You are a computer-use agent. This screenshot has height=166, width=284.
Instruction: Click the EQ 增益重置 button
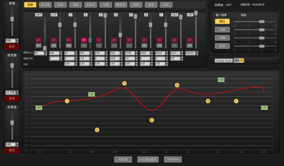point(148,159)
